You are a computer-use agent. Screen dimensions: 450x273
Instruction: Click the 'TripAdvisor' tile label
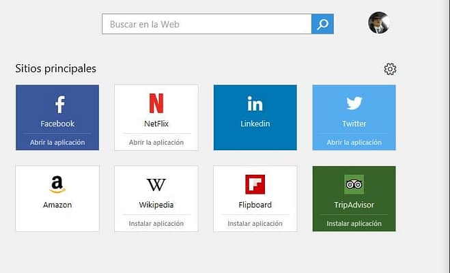pyautogui.click(x=354, y=205)
